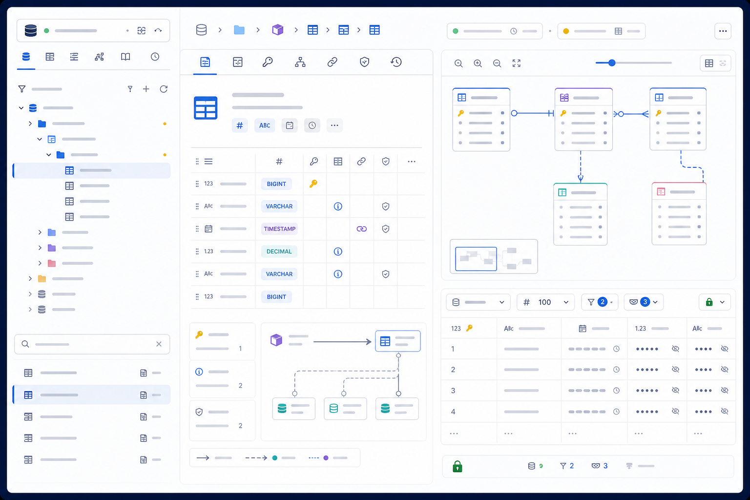Expand the yellow folder in schema tree
The height and width of the screenshot is (500, 750).
pyautogui.click(x=30, y=279)
